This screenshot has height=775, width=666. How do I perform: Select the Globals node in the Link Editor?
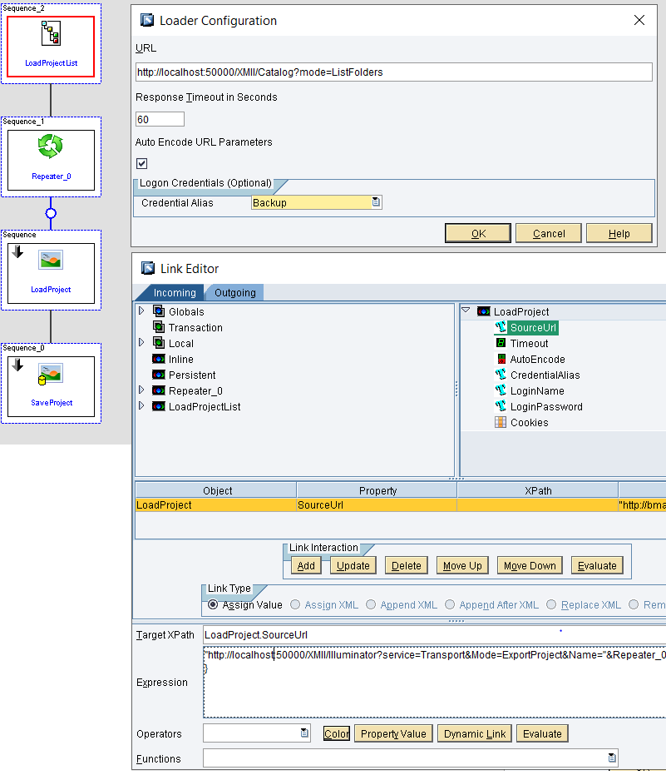click(x=185, y=311)
